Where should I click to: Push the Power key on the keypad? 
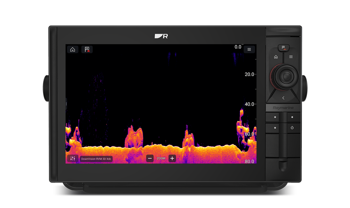[x=292, y=128]
